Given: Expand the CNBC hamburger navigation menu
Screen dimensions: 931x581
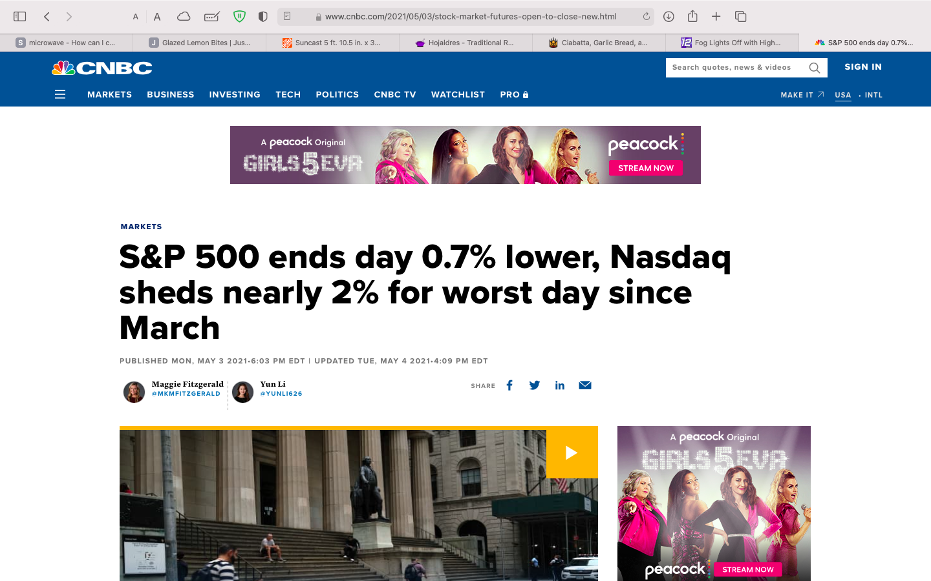Looking at the screenshot, I should click(x=60, y=94).
